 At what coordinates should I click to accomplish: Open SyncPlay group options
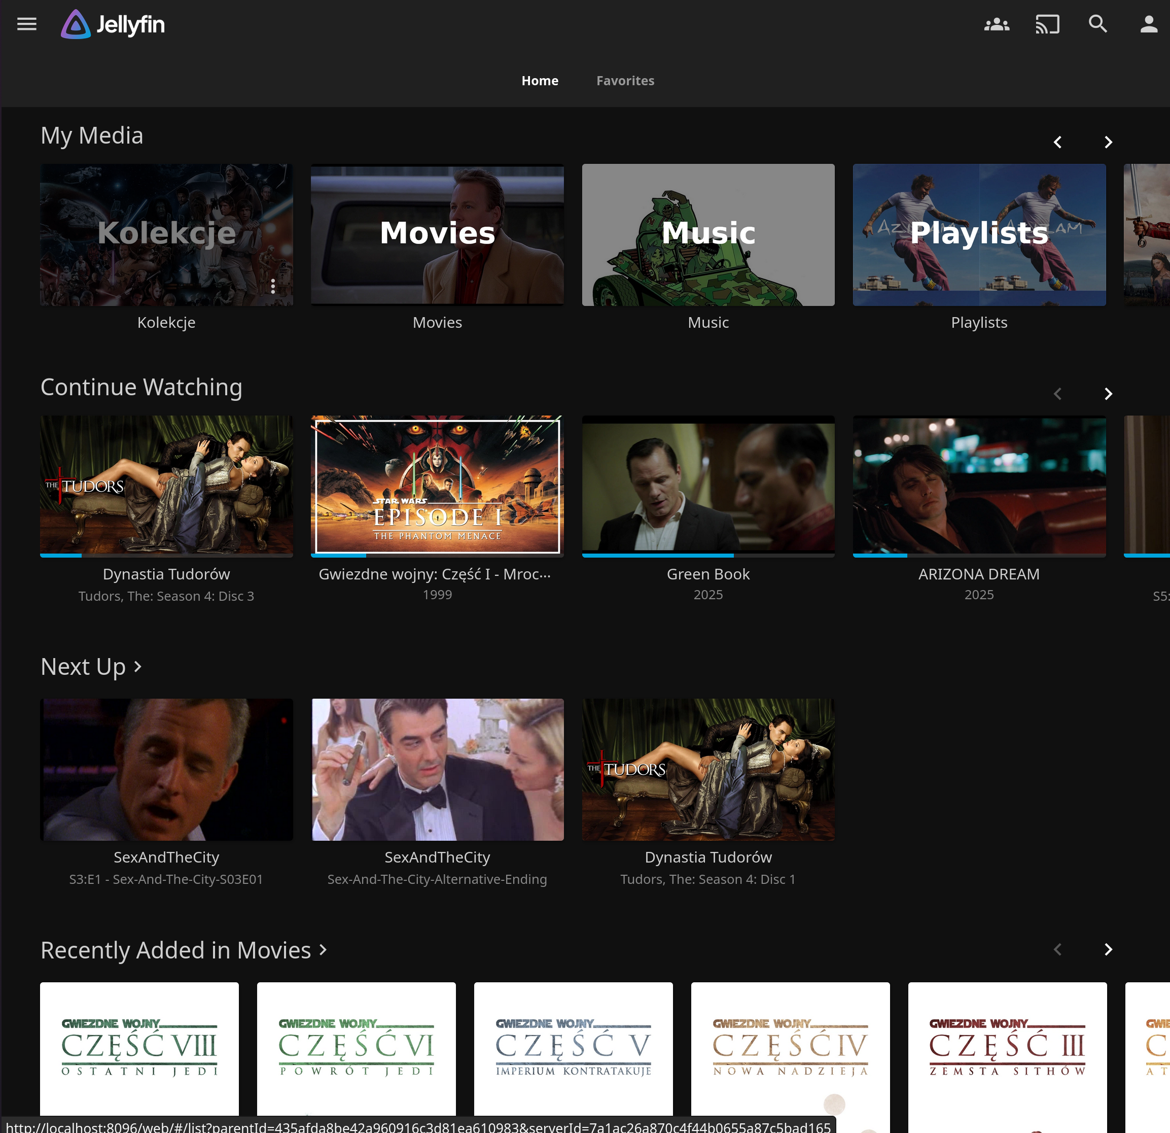(997, 24)
